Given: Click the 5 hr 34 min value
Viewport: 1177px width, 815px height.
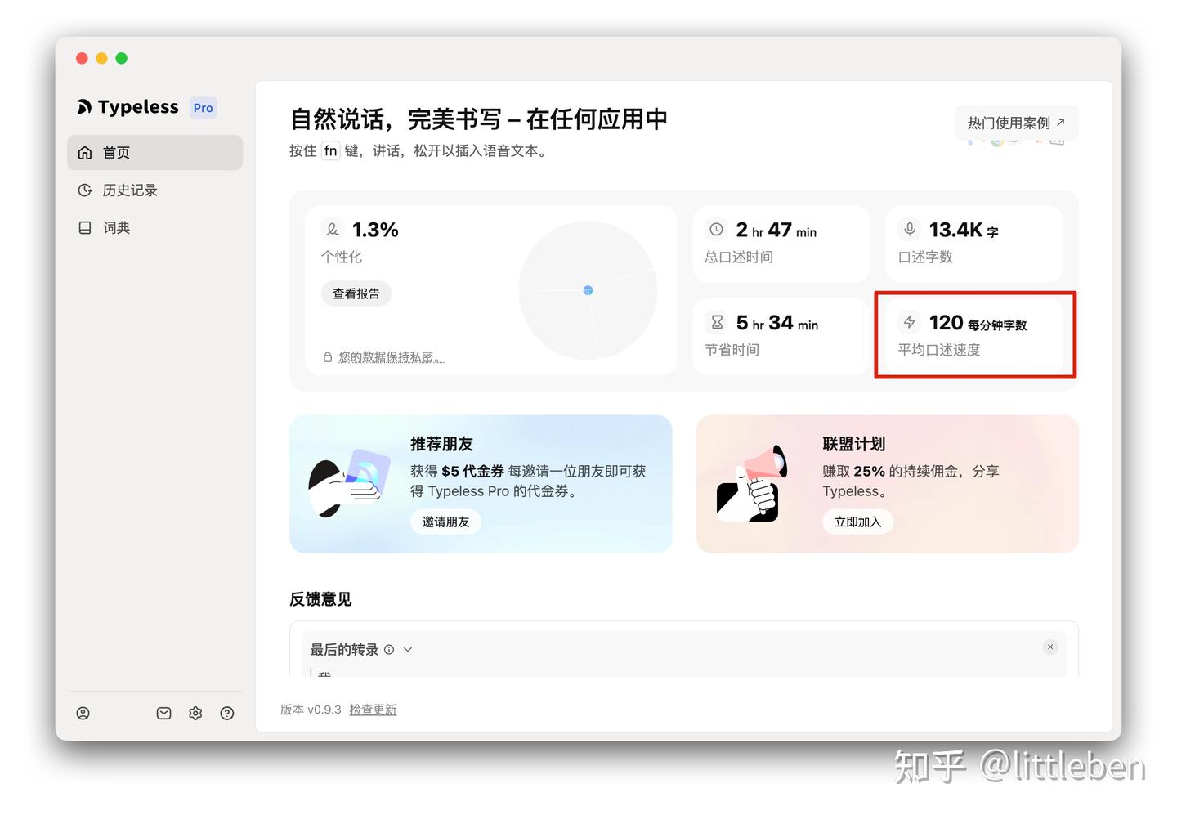Looking at the screenshot, I should click(777, 323).
